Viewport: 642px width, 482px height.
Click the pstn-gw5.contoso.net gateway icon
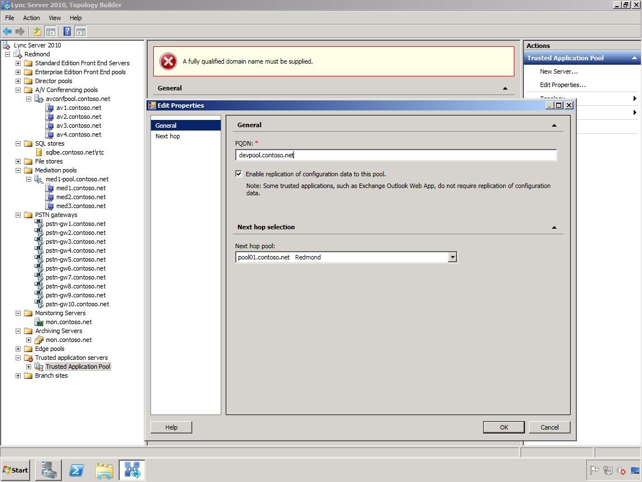click(x=39, y=259)
